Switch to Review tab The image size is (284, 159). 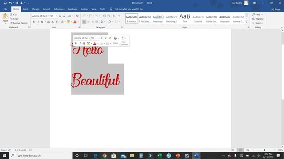point(84,9)
